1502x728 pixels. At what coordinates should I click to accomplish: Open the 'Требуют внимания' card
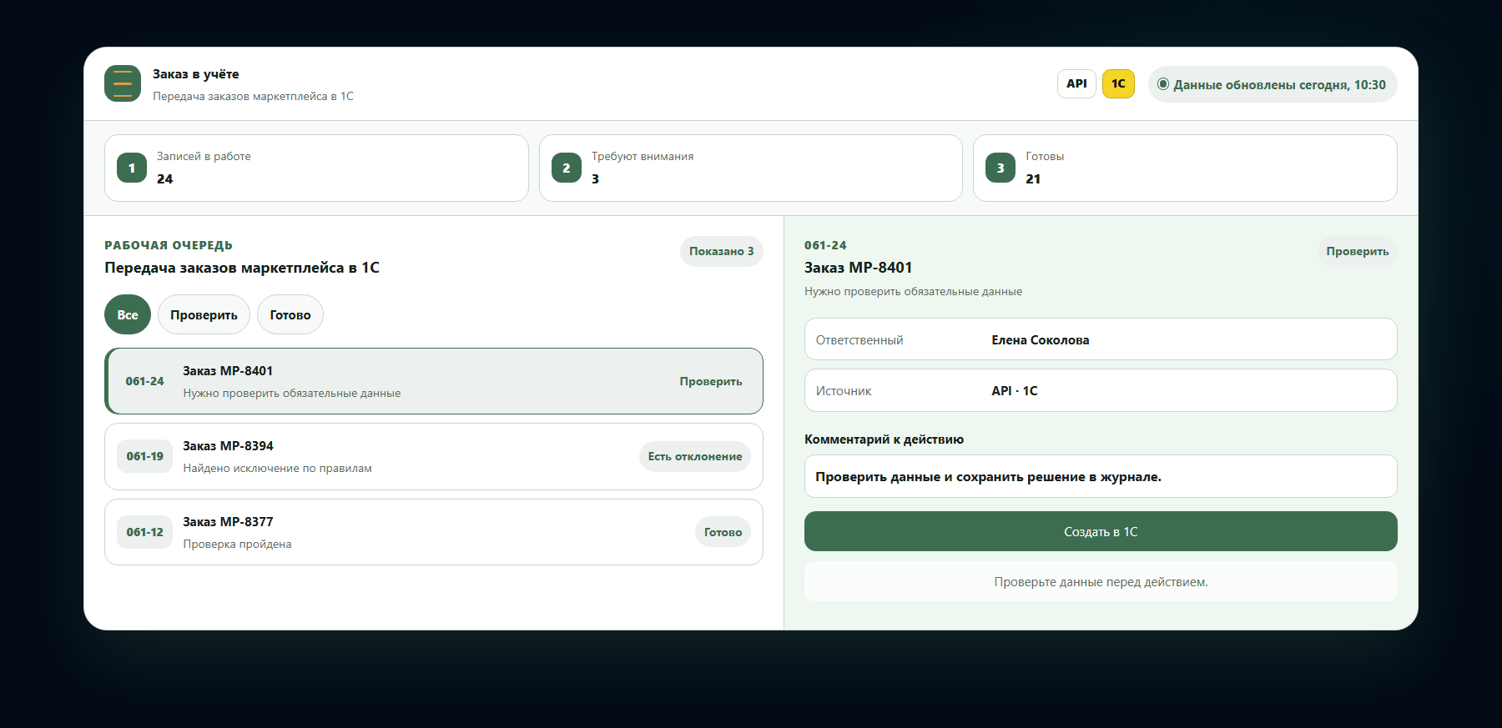tap(751, 168)
